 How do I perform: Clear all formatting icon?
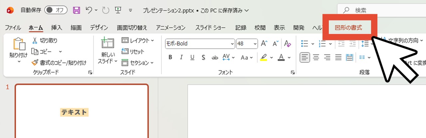288,43
